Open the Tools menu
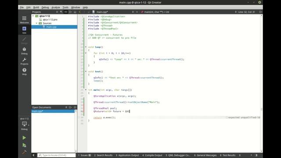The height and width of the screenshot is (158, 281). [x=65, y=7]
